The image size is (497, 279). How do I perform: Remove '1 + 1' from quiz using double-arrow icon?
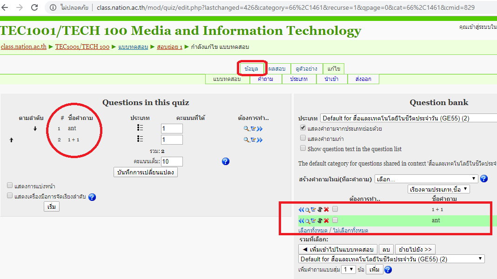pyautogui.click(x=260, y=139)
